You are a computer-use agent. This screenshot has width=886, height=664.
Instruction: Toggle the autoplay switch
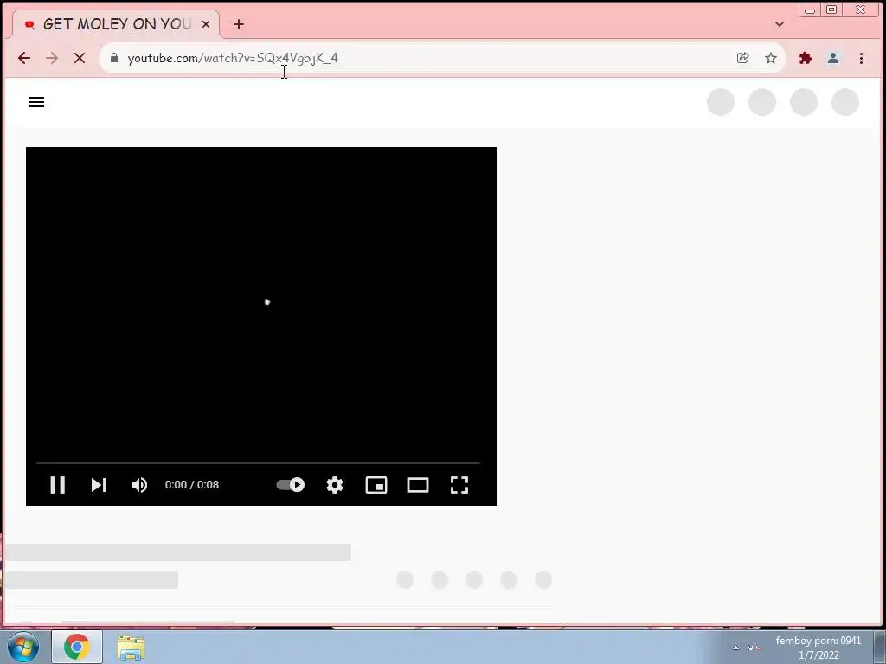[291, 484]
